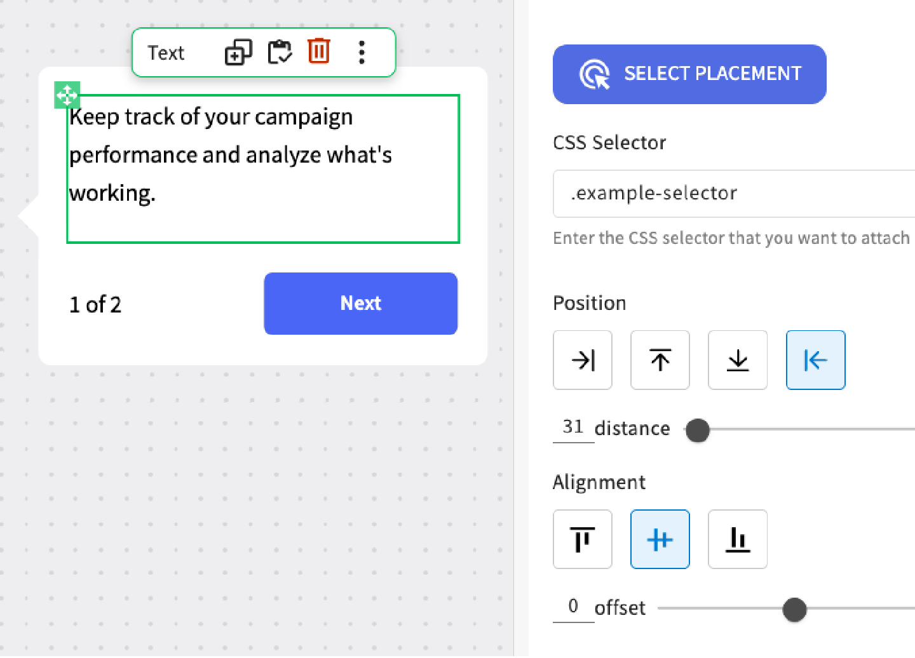Choose center alignment icon
The width and height of the screenshot is (915, 658).
[660, 539]
